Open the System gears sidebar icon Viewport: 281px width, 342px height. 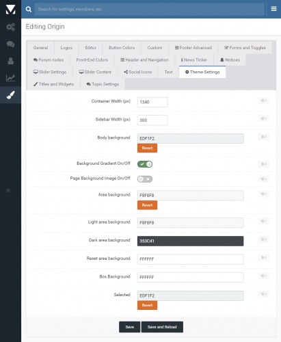[10, 27]
